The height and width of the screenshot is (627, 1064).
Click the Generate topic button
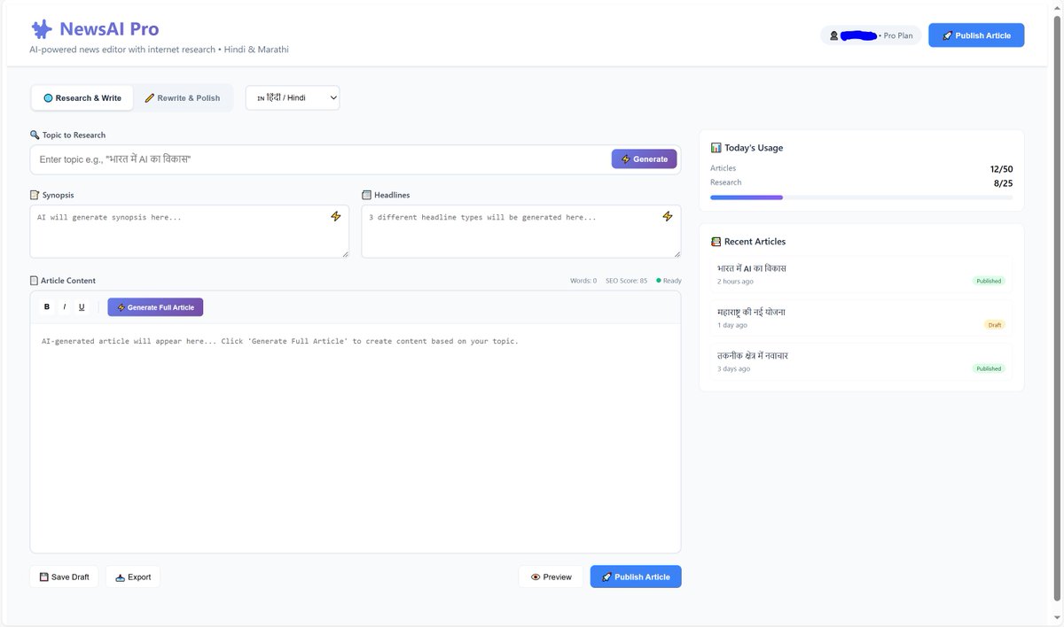pyautogui.click(x=645, y=159)
